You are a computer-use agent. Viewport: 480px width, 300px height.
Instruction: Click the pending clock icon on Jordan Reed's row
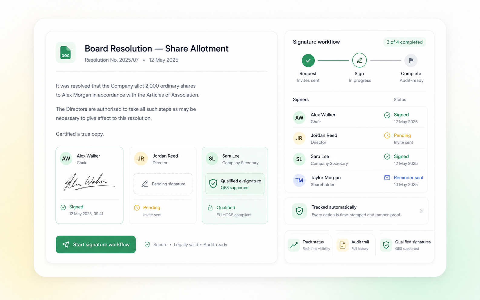[387, 135]
